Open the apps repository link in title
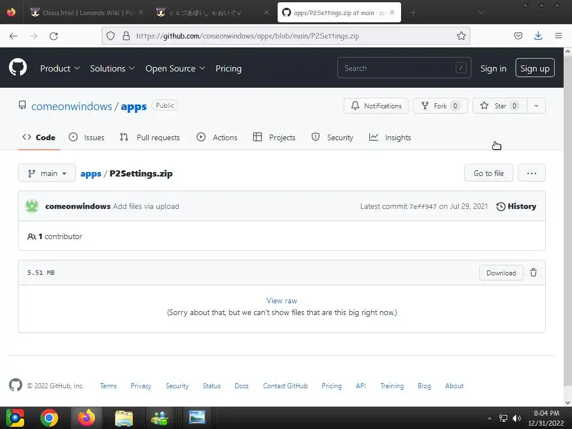This screenshot has height=429, width=572. 134,107
